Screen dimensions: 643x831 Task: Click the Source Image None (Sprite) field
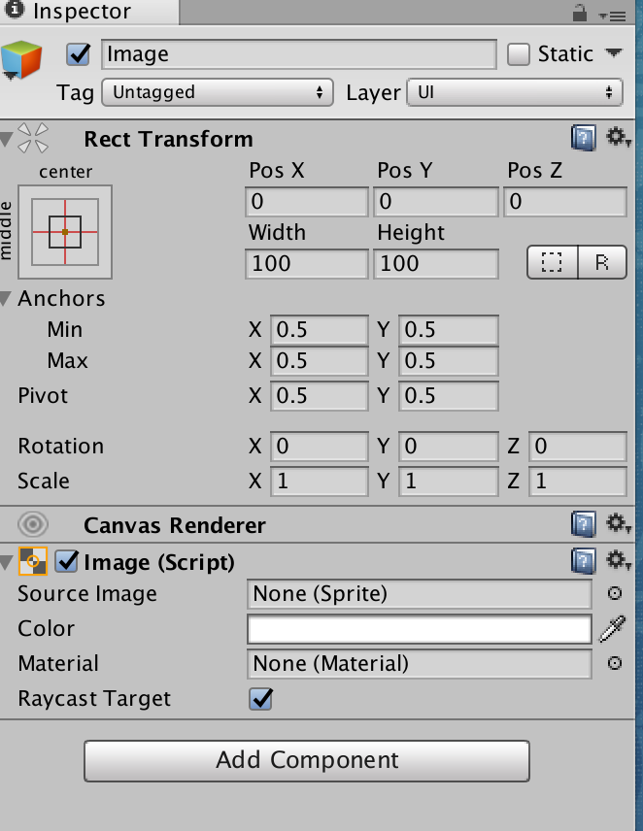point(420,594)
